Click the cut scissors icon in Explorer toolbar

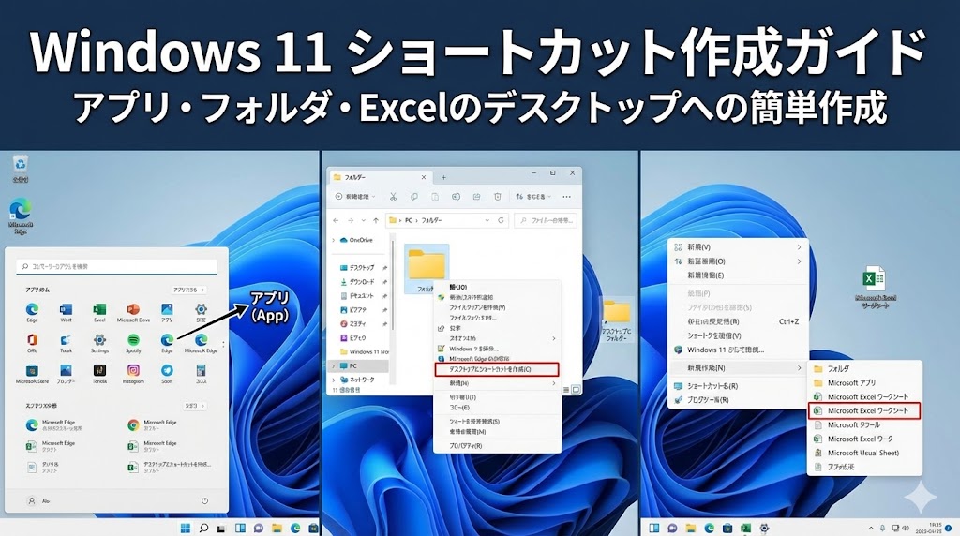tap(393, 197)
